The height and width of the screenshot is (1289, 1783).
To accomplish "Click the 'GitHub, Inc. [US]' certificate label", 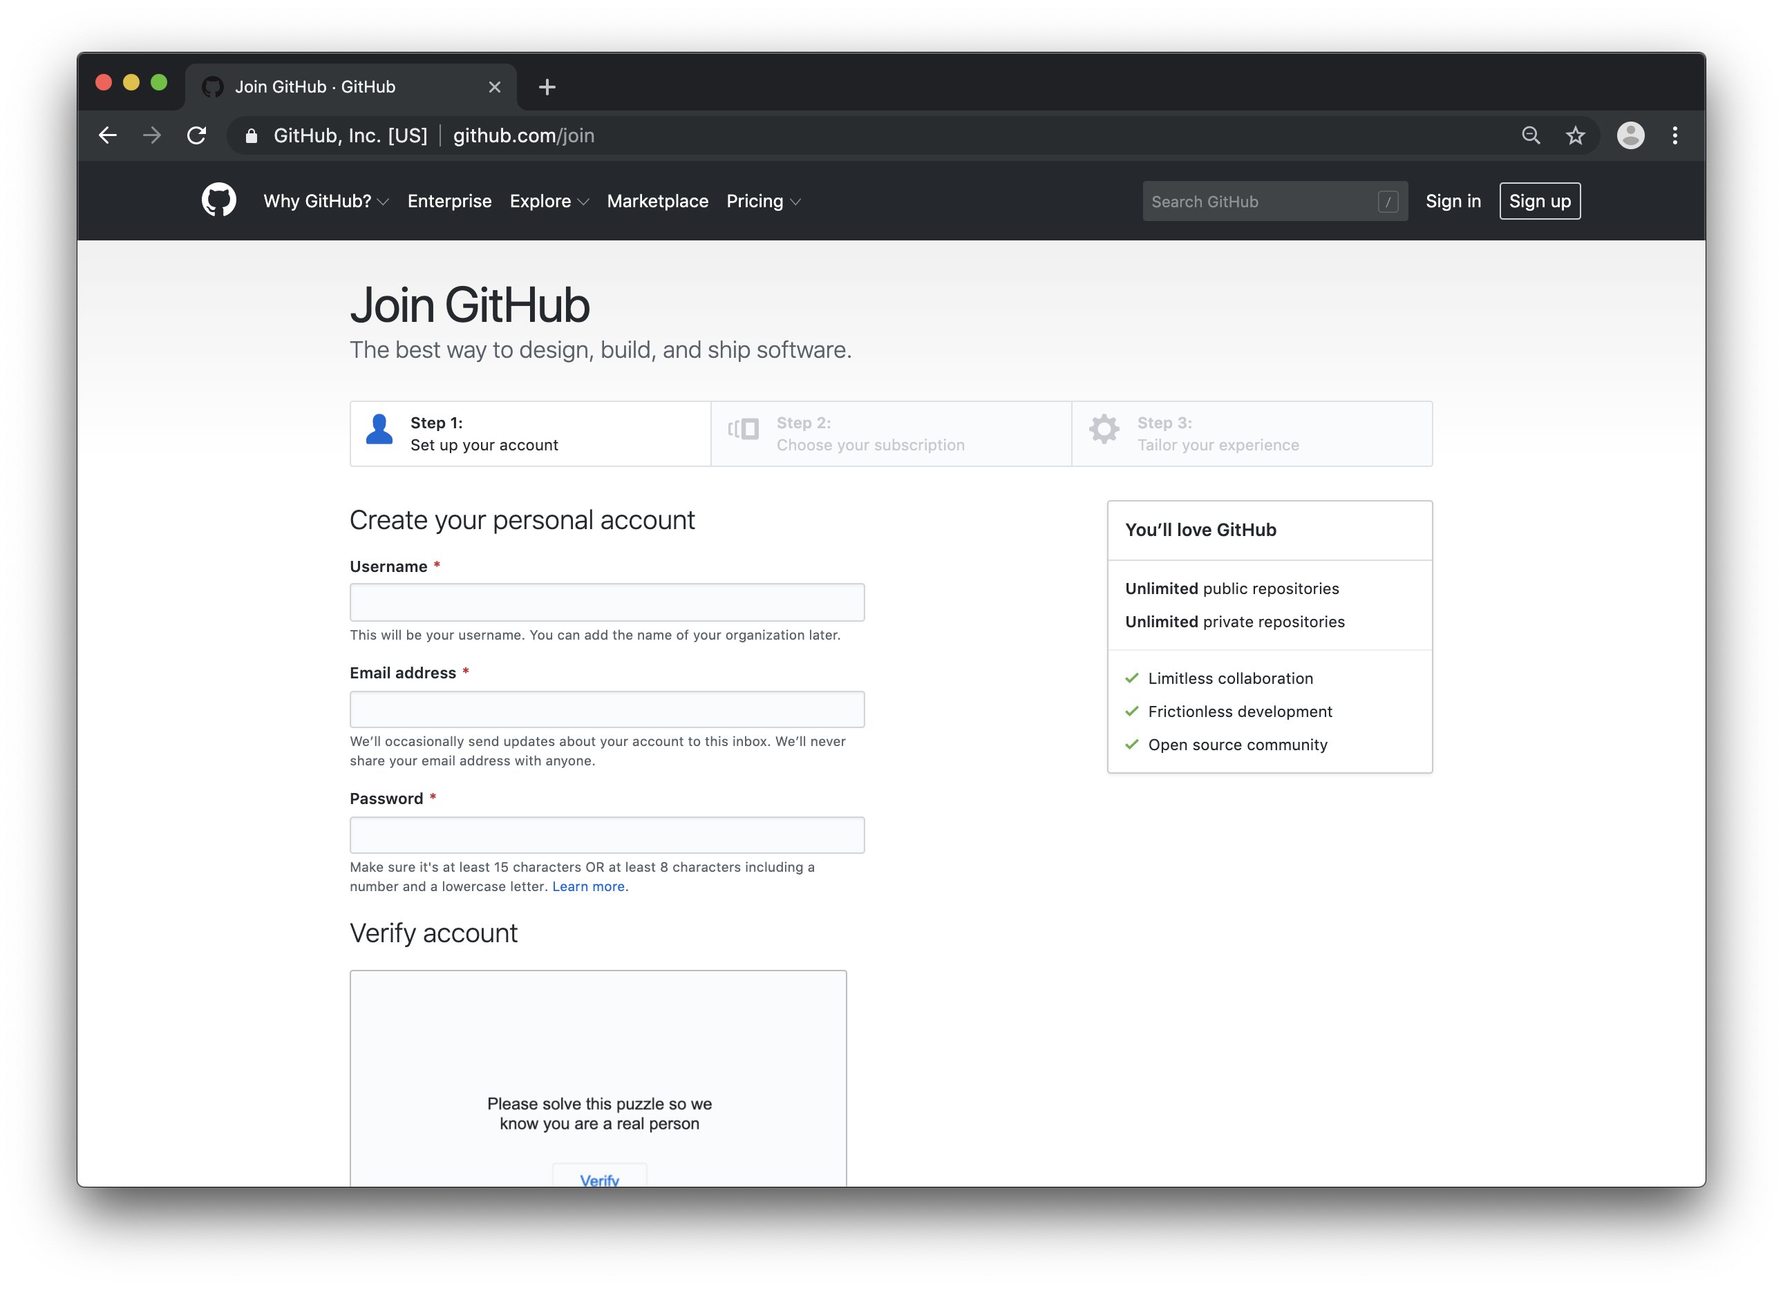I will (350, 136).
